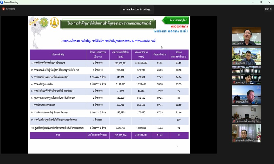Click the yellow Buddha emblem on slide
Image resolution: width=274 pixels, height=164 pixels.
pos(55,23)
